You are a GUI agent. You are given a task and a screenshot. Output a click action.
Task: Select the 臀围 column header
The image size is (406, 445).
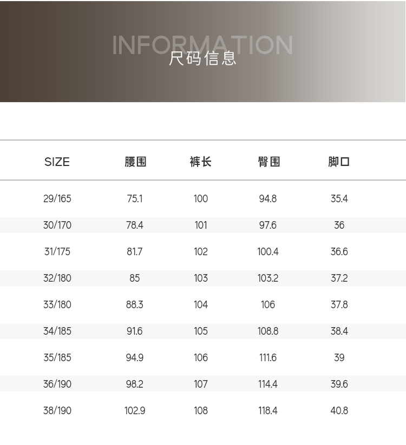tap(269, 162)
